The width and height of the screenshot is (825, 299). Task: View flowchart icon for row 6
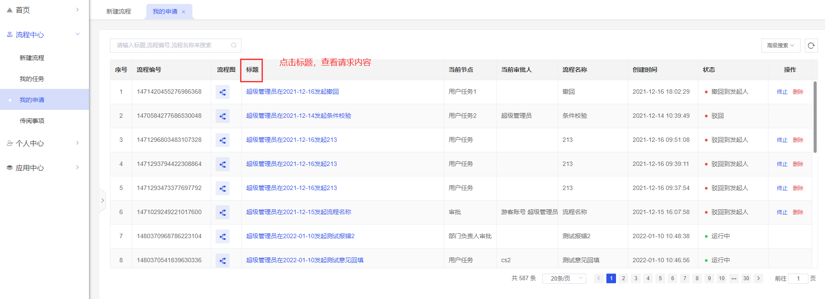click(x=223, y=212)
